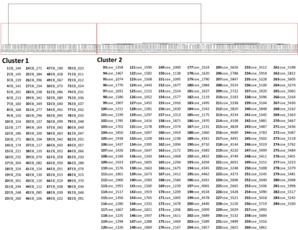
Task: Choose entry "250 coe_5308"
Action: pyautogui.click(x=255, y=168)
